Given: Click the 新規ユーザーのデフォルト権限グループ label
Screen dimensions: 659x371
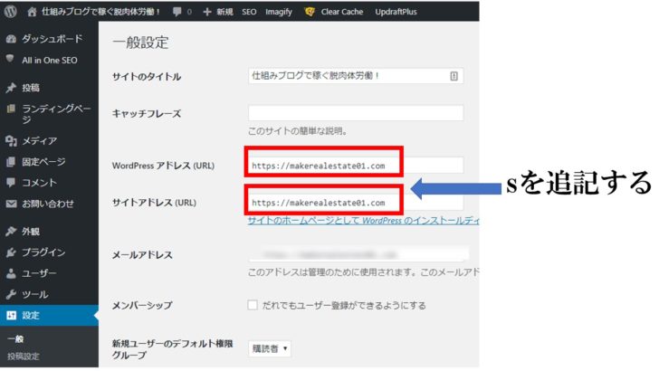Looking at the screenshot, I should pyautogui.click(x=172, y=349).
